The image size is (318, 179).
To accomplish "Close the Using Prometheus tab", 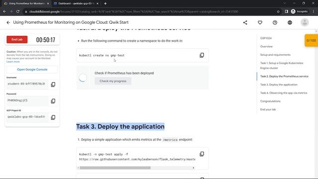I will (48, 3).
